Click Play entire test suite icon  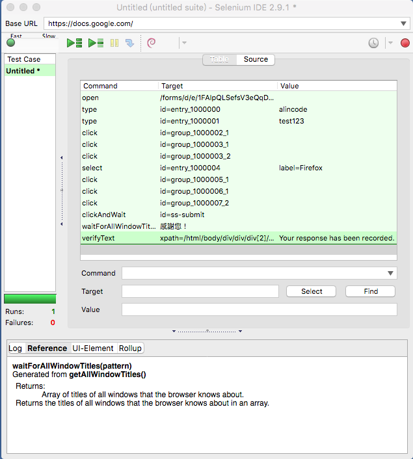click(x=75, y=43)
